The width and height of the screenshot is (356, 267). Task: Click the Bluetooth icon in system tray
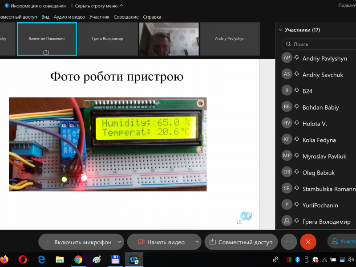point(298,259)
